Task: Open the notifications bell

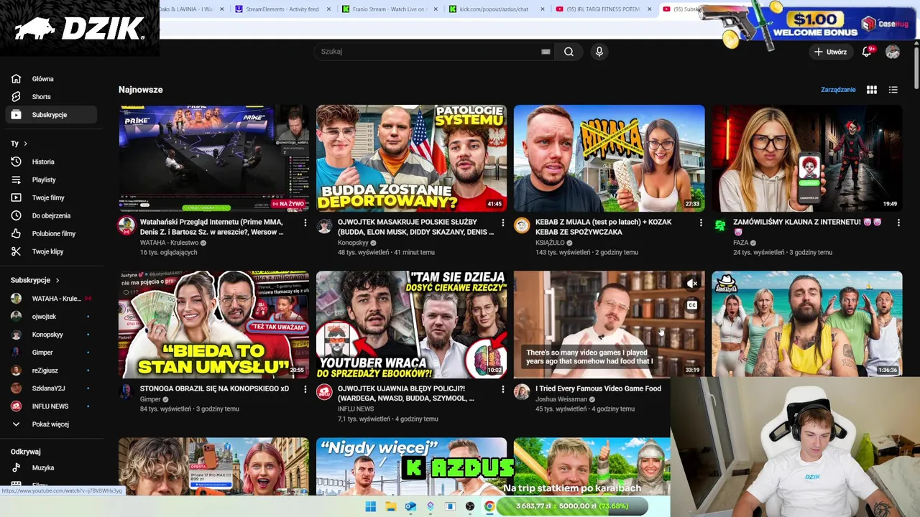Action: click(x=868, y=52)
